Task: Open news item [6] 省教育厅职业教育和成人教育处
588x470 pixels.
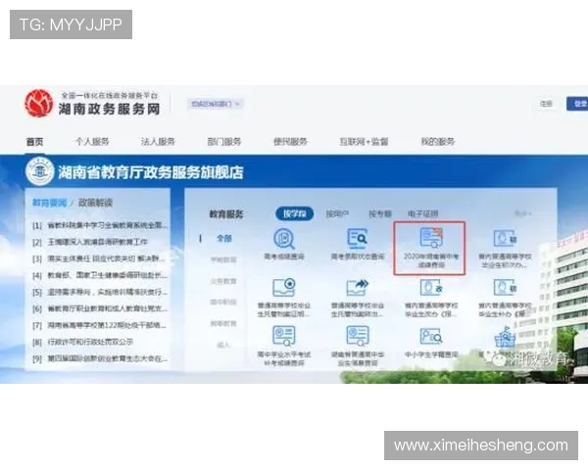Action: [x=100, y=308]
